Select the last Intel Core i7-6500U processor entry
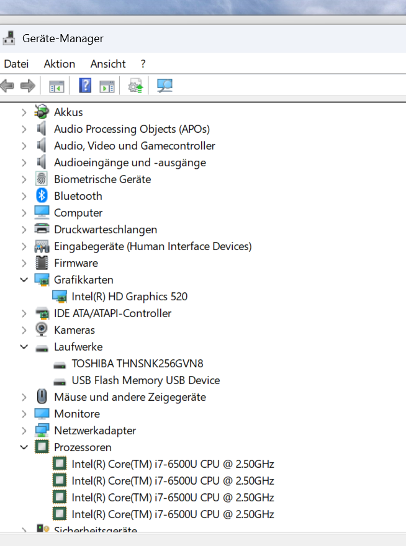The image size is (406, 546). (173, 514)
